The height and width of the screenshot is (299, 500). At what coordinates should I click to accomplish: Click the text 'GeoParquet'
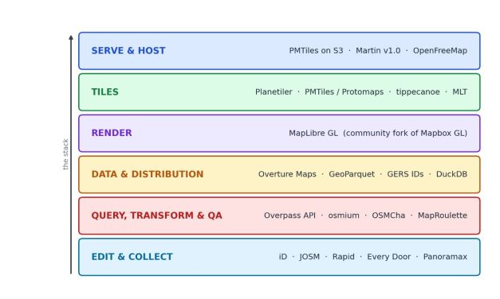pos(352,175)
